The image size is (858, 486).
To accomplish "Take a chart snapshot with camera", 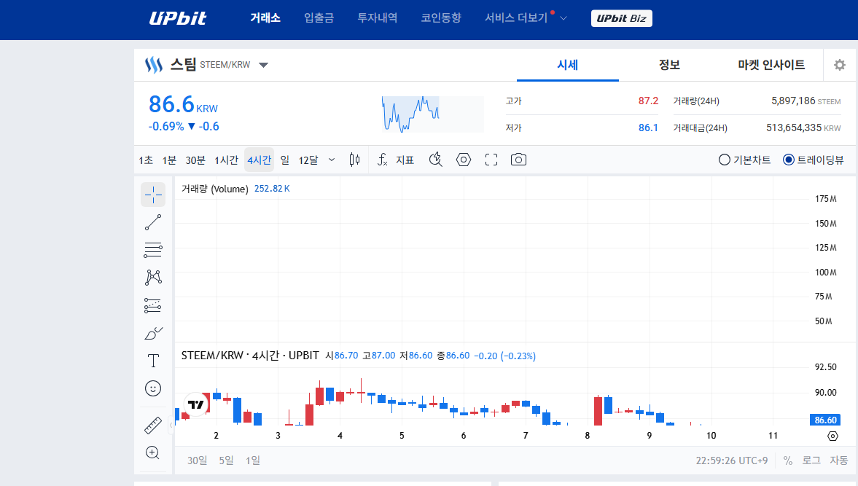I will tap(518, 160).
